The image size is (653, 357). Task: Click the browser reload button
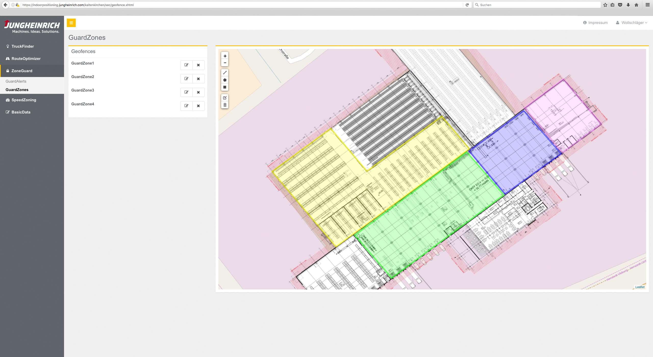click(x=467, y=5)
